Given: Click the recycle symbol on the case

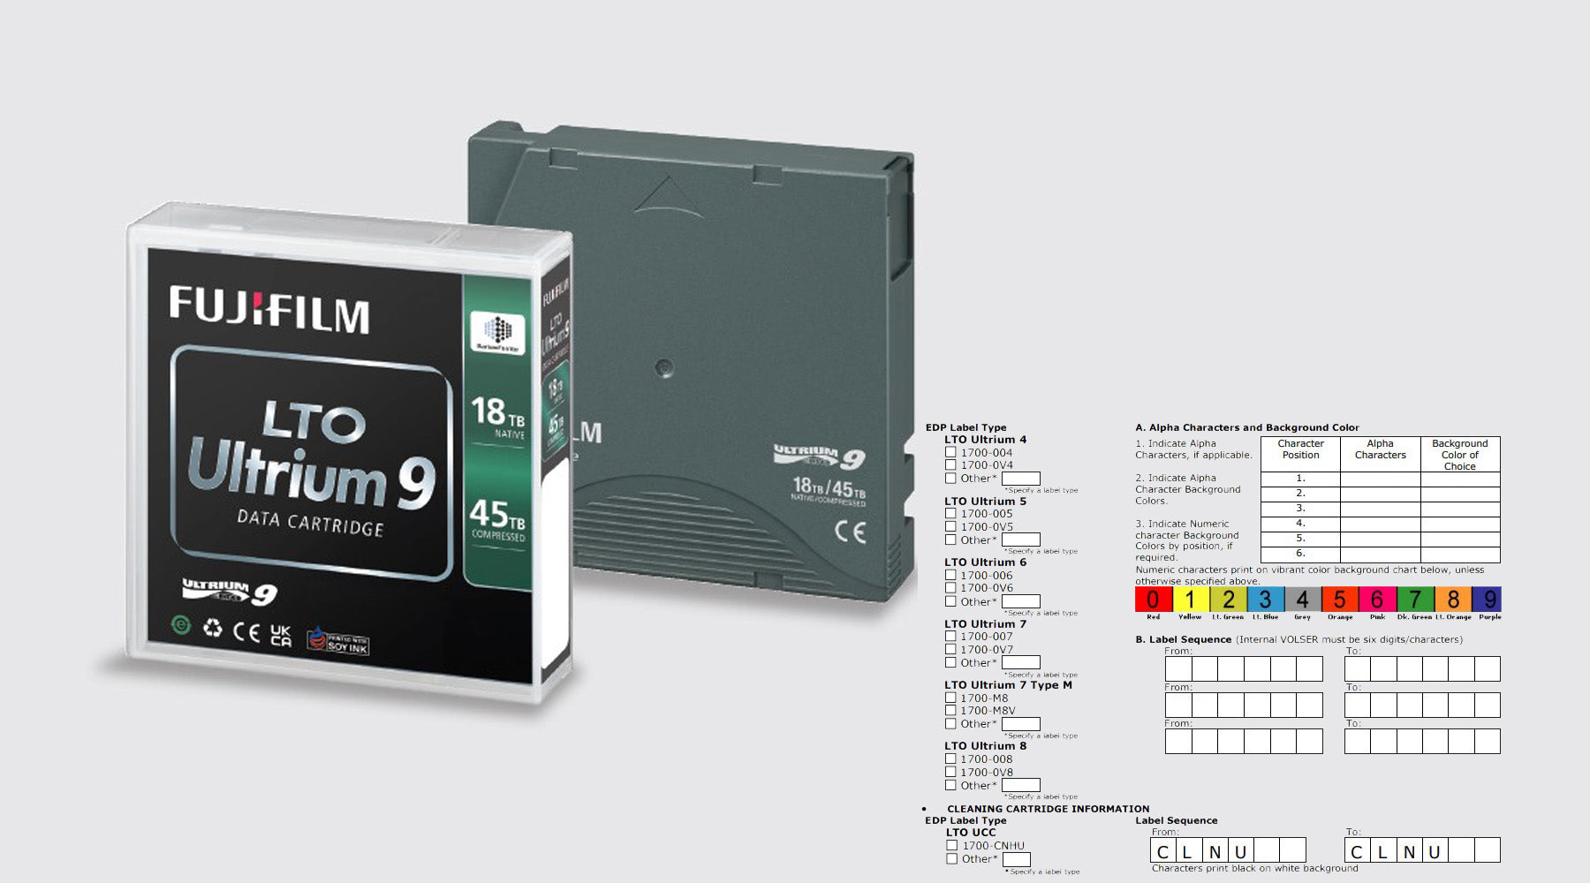Looking at the screenshot, I should [213, 628].
